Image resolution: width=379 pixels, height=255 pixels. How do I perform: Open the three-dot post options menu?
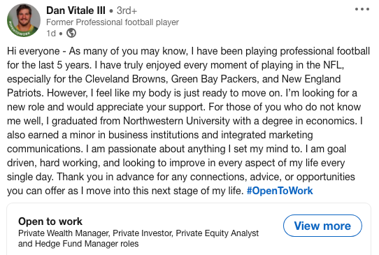click(362, 9)
